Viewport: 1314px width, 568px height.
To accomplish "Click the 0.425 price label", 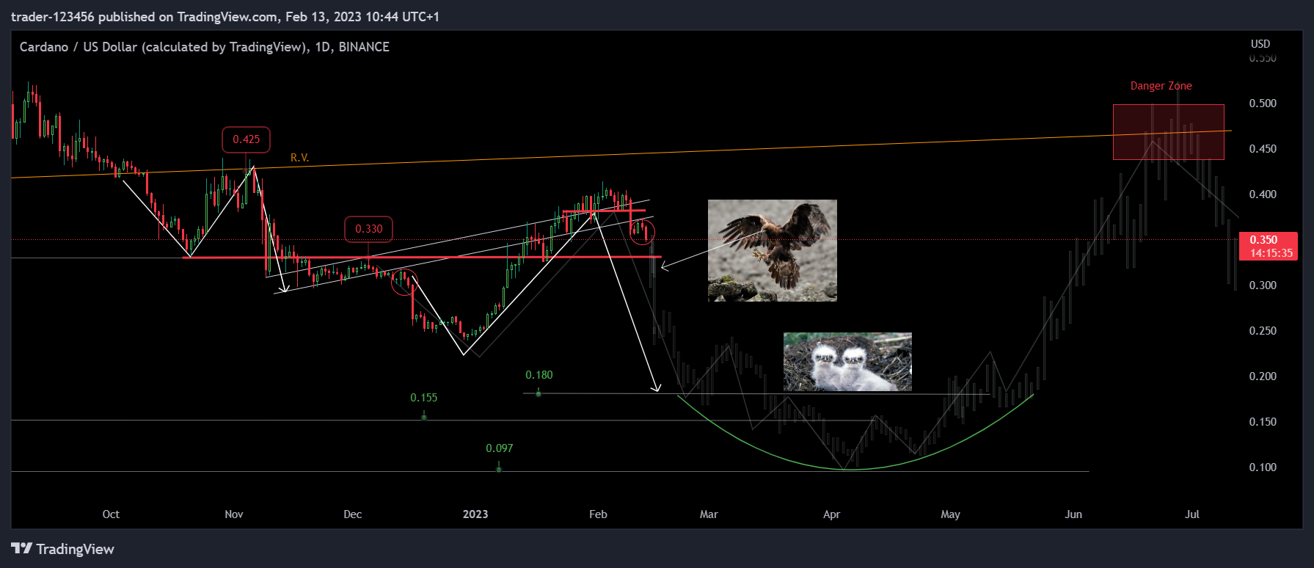I will pos(246,139).
